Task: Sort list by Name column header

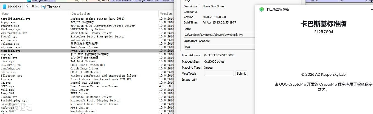Action: (35, 13)
